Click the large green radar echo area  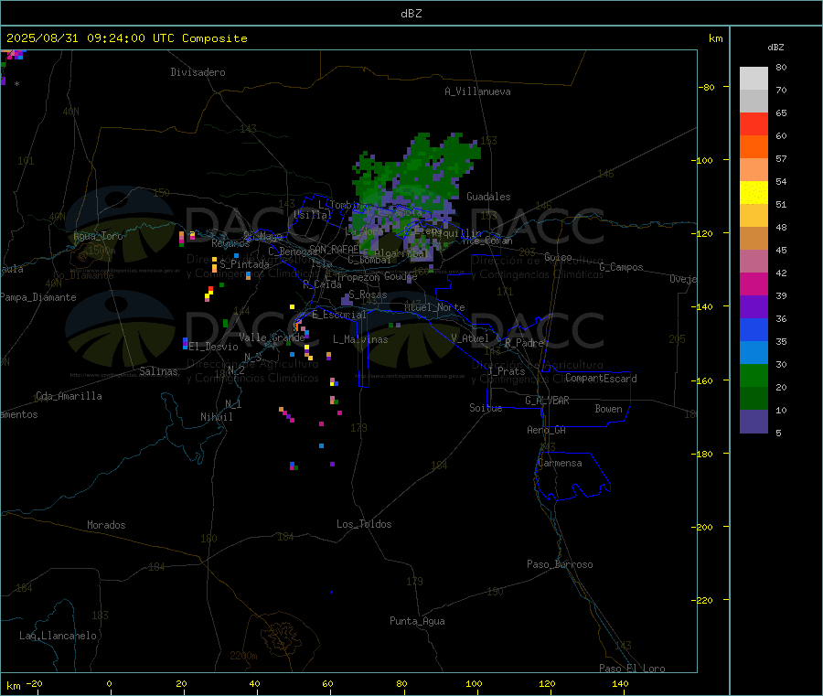pos(414,173)
